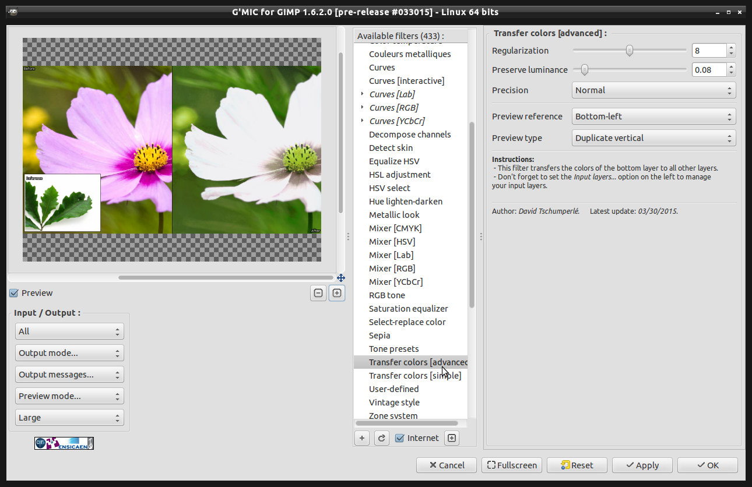Select the 'Couleurs metalliques' filter
Screen dimensions: 752x487
point(410,54)
